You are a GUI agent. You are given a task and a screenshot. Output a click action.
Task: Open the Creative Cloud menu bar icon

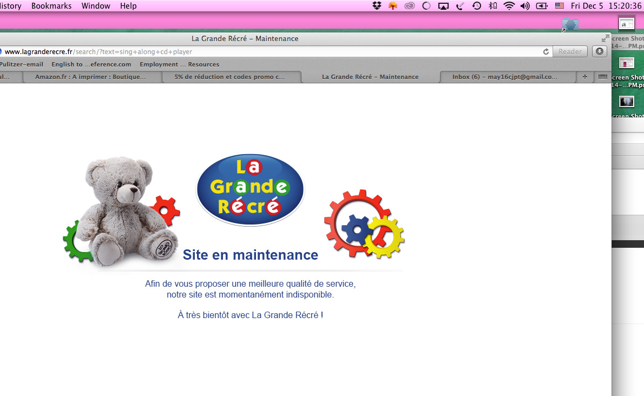point(410,6)
